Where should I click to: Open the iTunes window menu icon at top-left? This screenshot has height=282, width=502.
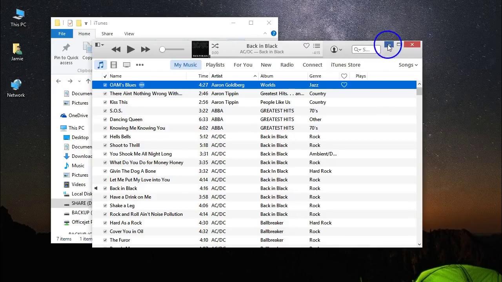click(x=99, y=45)
